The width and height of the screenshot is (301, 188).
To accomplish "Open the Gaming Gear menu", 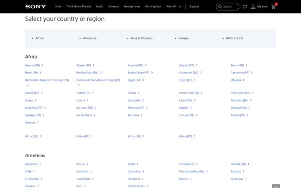I will [x=153, y=7].
